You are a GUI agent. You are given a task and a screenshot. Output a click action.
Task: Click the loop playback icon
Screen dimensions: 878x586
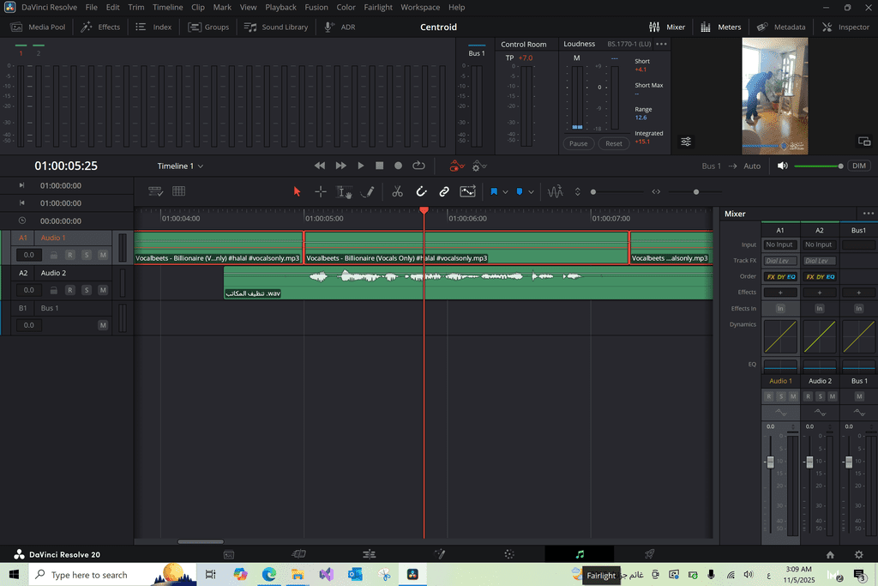[x=418, y=166]
